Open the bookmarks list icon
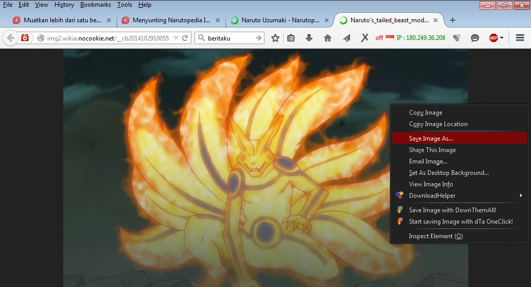The image size is (531, 287). 291,38
